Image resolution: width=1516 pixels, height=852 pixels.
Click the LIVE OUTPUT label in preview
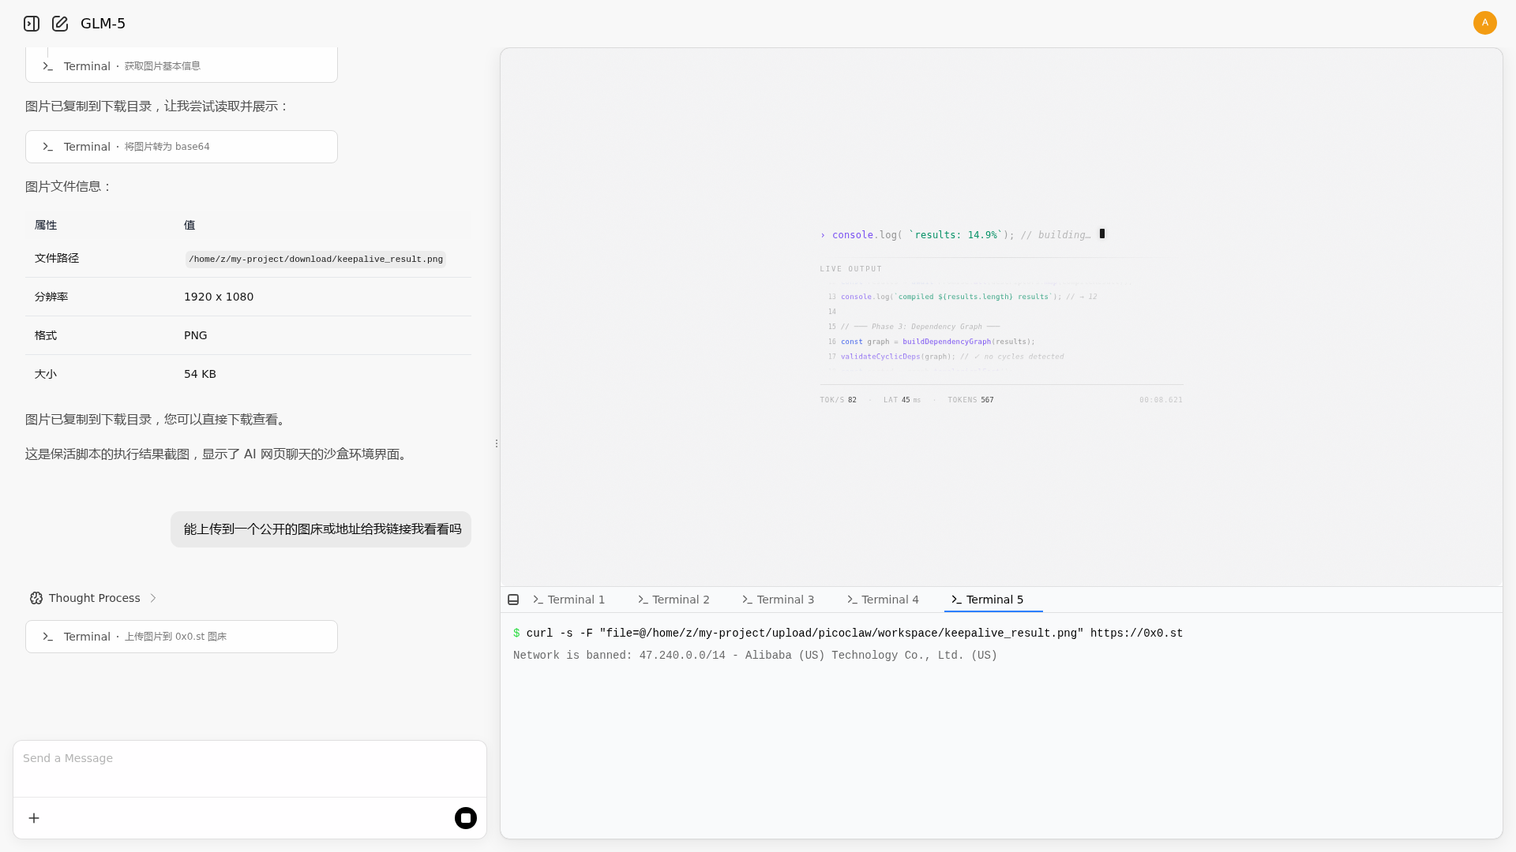(850, 269)
